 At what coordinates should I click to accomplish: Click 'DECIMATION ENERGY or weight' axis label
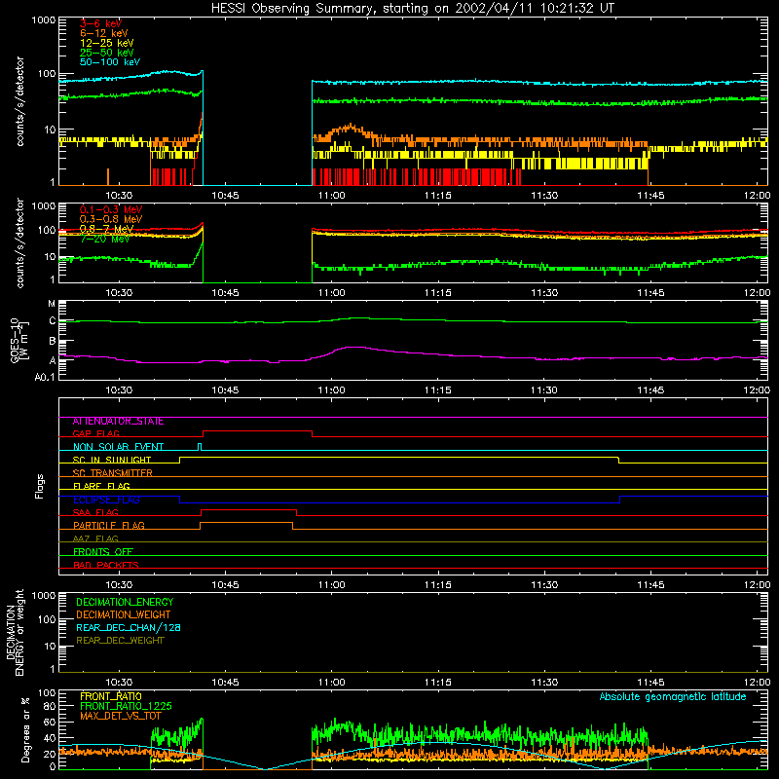15,632
